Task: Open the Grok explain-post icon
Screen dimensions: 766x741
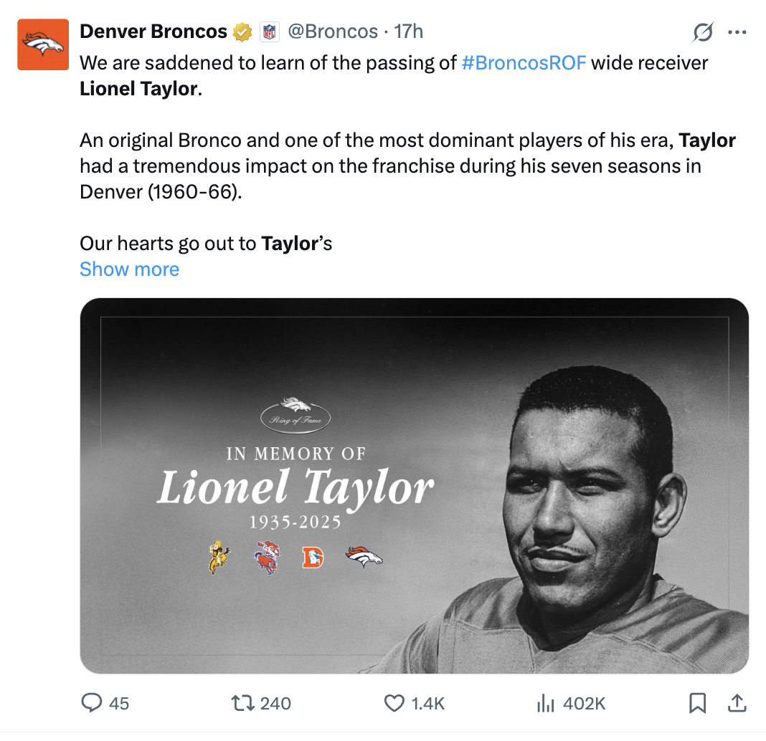Action: pos(703,32)
